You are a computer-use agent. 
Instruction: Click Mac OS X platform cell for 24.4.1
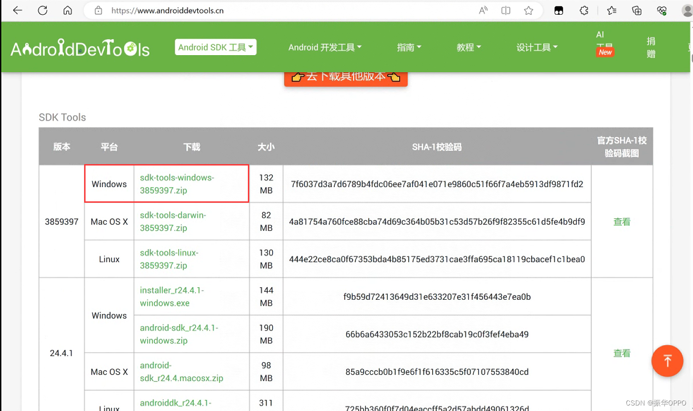tap(109, 372)
